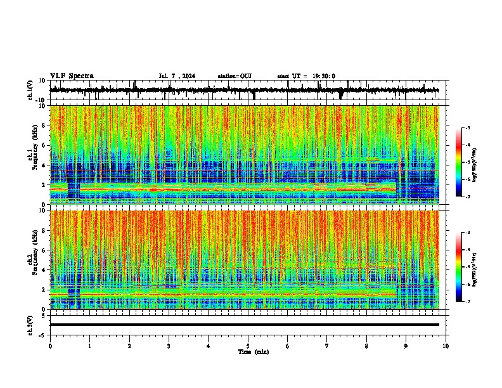Click time axis tick label "2"
Viewport: 502px width, 388px height.
[129, 346]
